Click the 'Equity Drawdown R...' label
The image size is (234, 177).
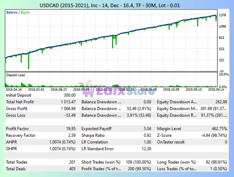coord(177,116)
